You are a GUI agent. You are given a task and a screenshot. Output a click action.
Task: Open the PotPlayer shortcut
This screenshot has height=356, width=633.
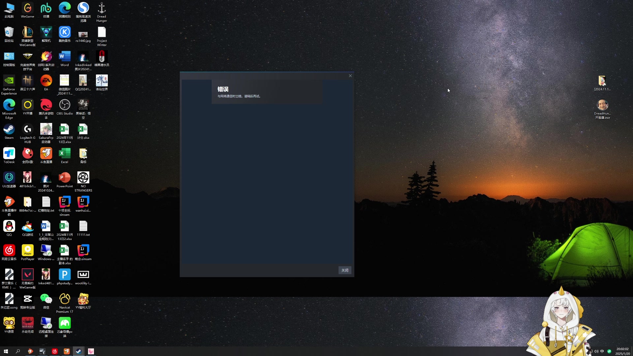click(27, 251)
